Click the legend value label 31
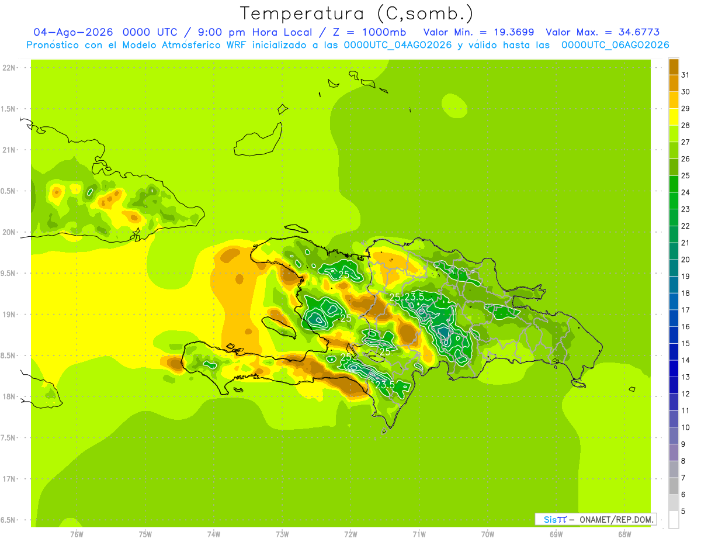Image resolution: width=701 pixels, height=542 pixels. (x=685, y=74)
